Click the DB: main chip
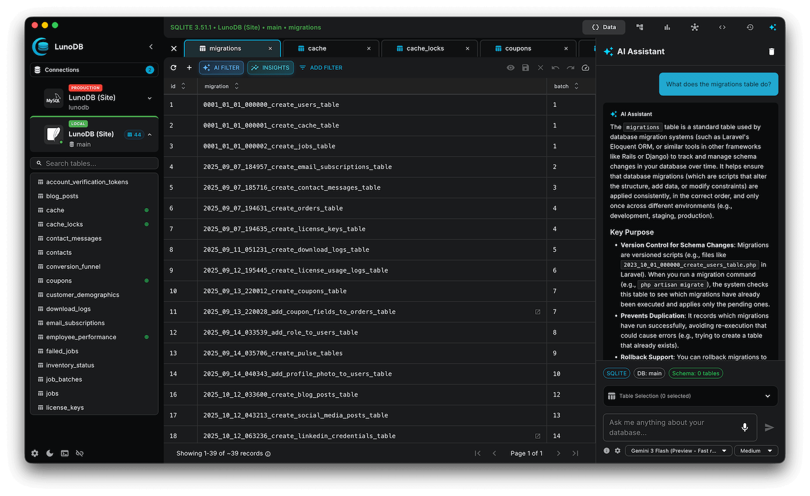Image resolution: width=810 pixels, height=496 pixels. coord(649,373)
